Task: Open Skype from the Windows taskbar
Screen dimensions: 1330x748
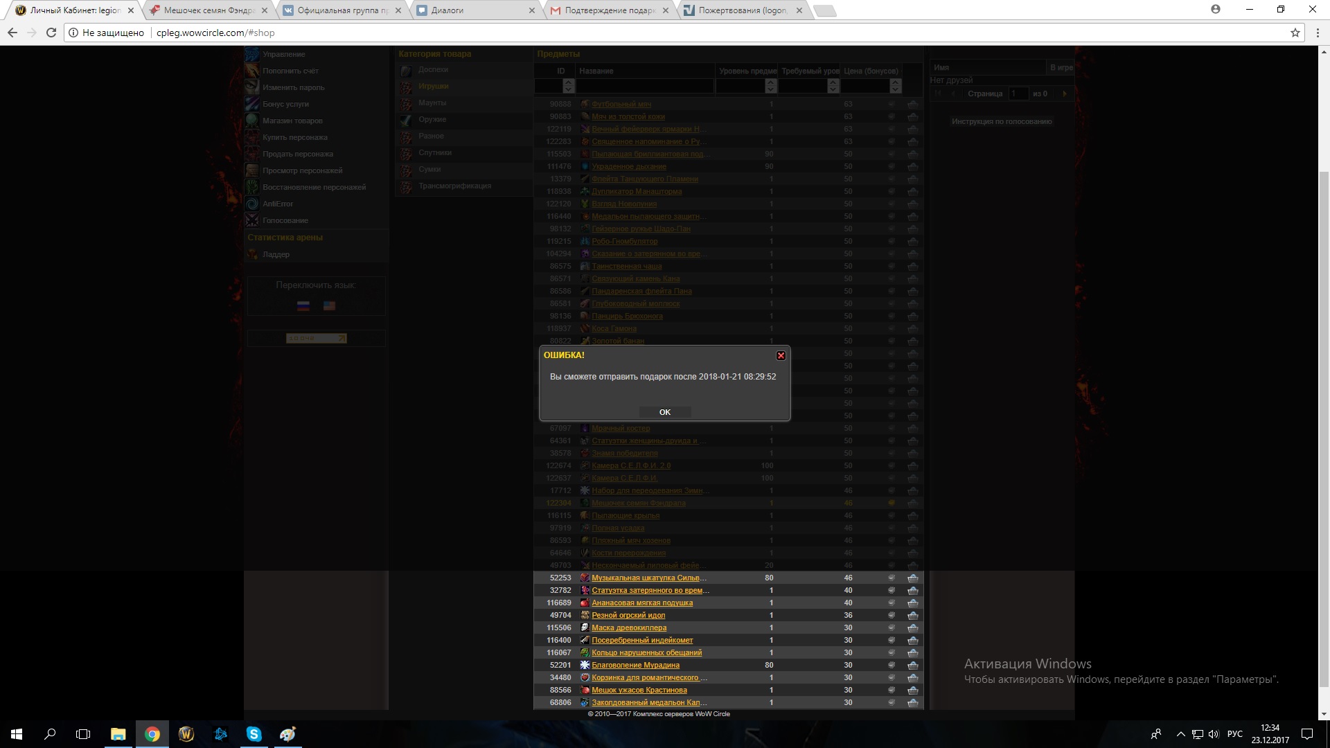Action: [254, 734]
